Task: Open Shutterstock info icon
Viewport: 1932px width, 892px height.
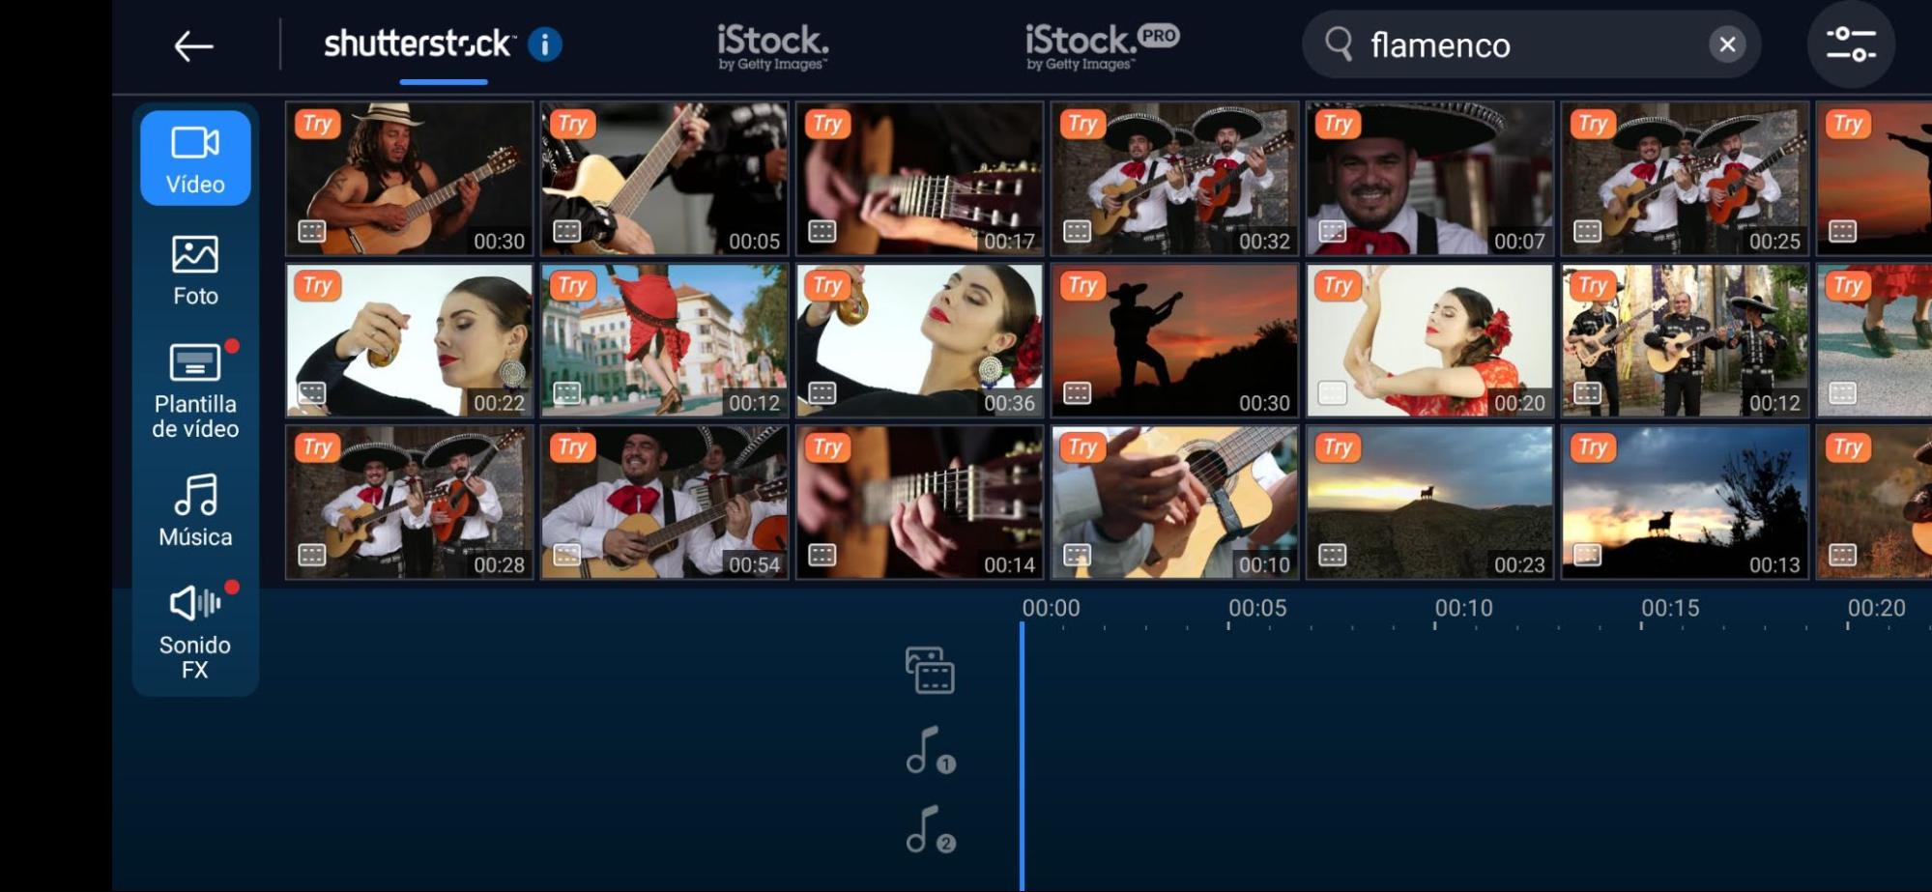Action: point(545,44)
